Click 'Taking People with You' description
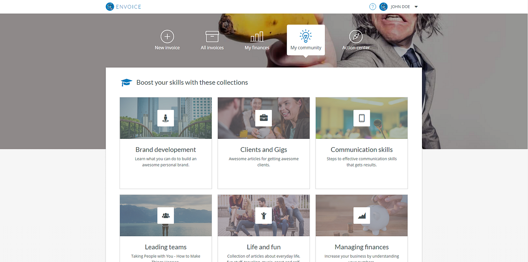The height and width of the screenshot is (262, 528). coord(165,259)
